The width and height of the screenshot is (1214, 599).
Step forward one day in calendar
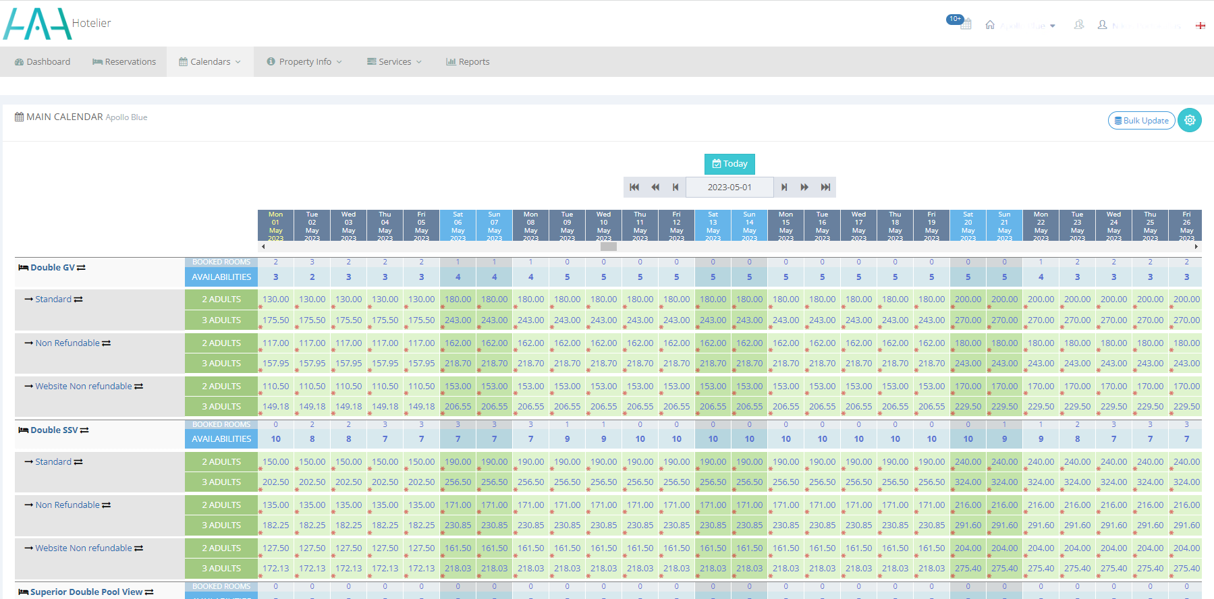coord(784,187)
